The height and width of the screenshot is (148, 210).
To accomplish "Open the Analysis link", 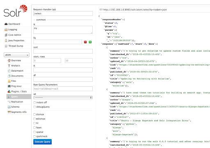I will pyautogui.click(x=16, y=65).
